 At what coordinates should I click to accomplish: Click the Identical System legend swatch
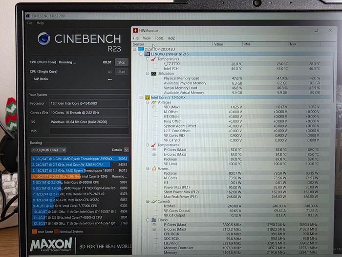[x=56, y=232]
